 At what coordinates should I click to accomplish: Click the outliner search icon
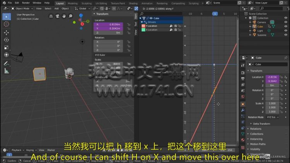pos(262,8)
